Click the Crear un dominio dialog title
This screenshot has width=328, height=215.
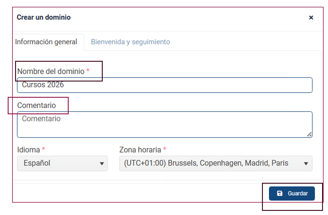tap(44, 17)
